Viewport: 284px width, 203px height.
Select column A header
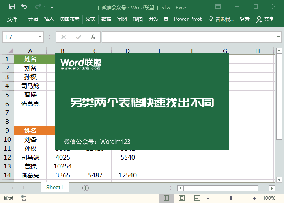tap(30, 51)
